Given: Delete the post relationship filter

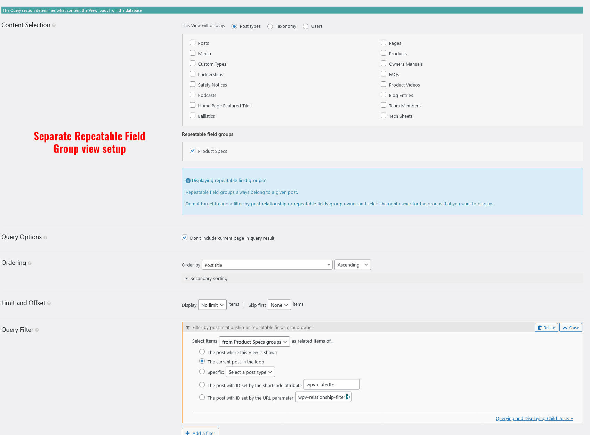Looking at the screenshot, I should (x=546, y=328).
